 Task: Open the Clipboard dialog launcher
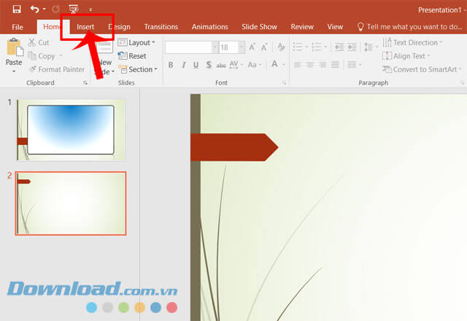pyautogui.click(x=85, y=83)
